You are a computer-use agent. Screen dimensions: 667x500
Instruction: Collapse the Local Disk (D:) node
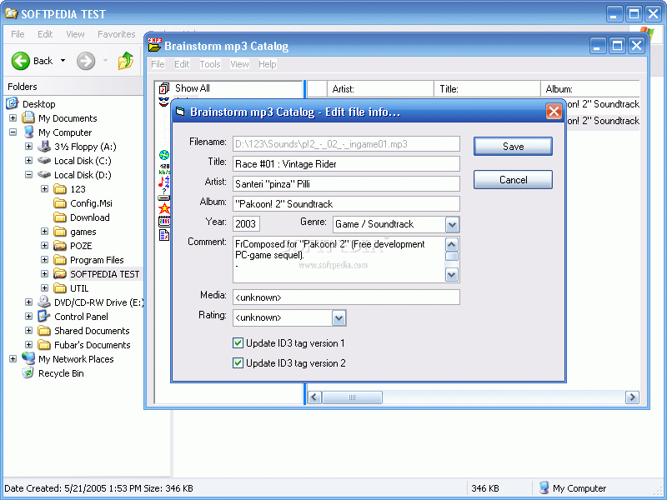(28, 175)
